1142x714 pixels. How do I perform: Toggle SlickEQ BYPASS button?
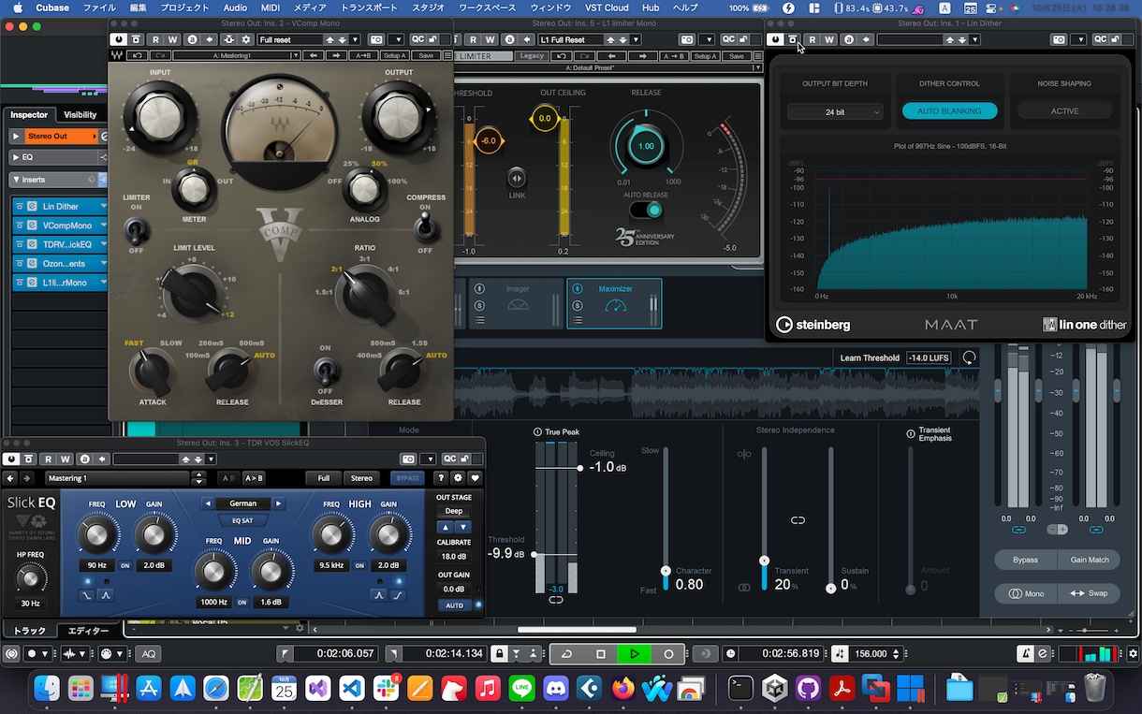pos(406,478)
